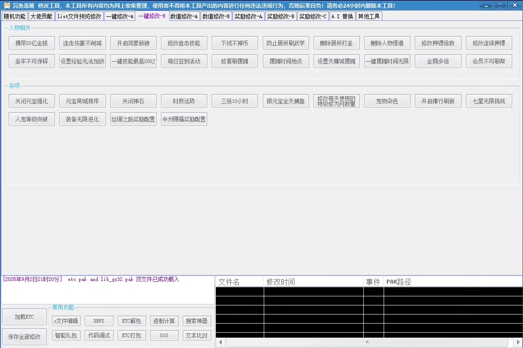
Task: Click the 人宠等级突破 button
Action: point(32,119)
